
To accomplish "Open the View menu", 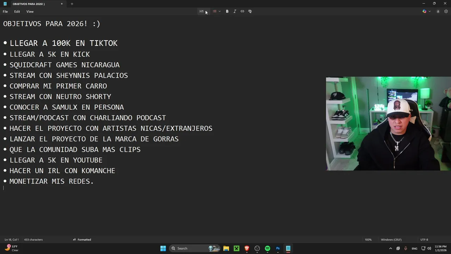I will click(x=30, y=12).
